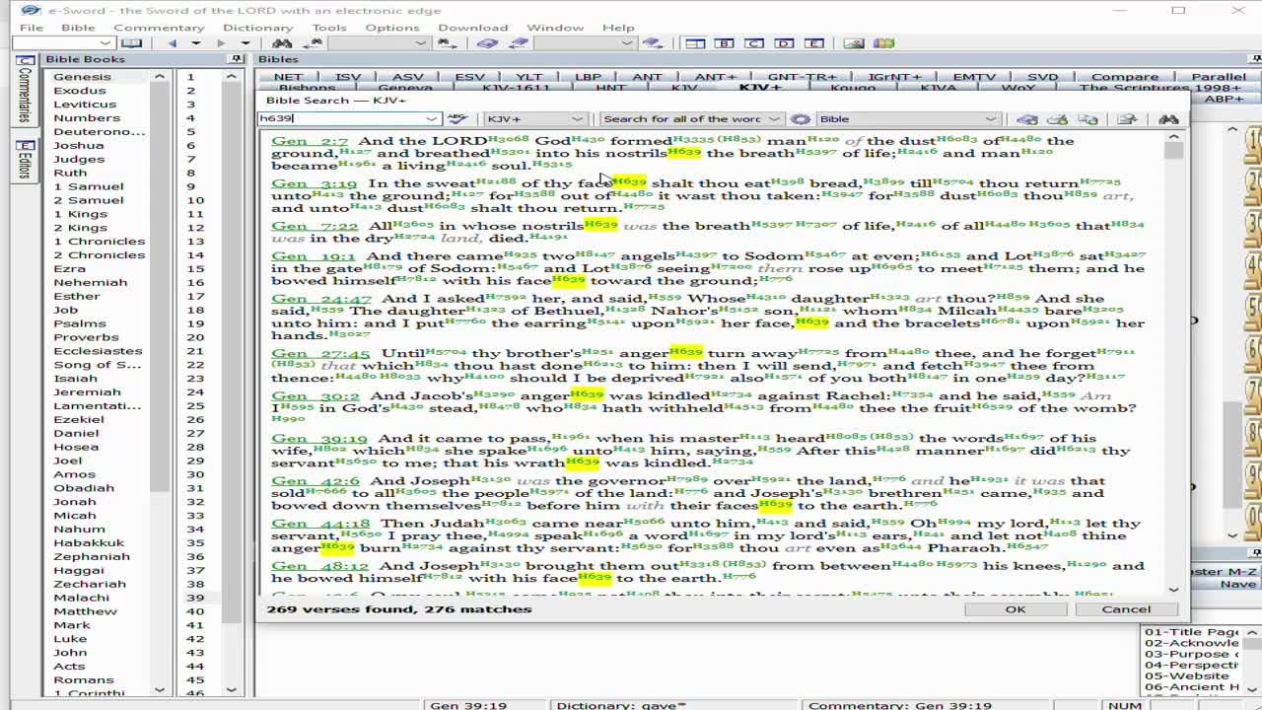Image resolution: width=1262 pixels, height=710 pixels.
Task: Select '01-Title Page' entry in lower-right list
Action: point(1191,632)
